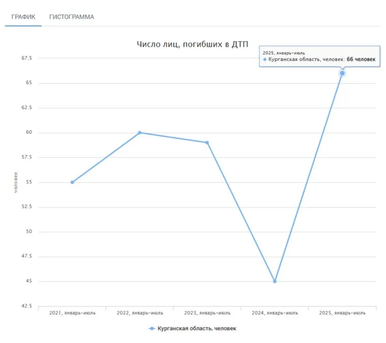Click the highlighted 2025 data point
Viewport: 386px width, 343px height.
pyautogui.click(x=342, y=73)
